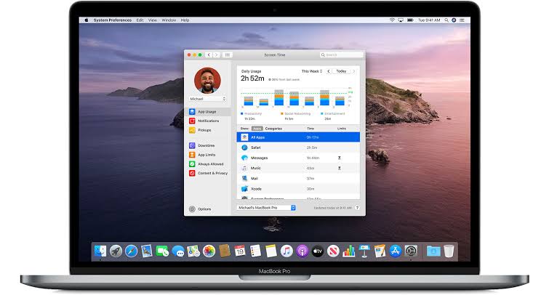Viewport: 549px width, 295px height.
Task: Open Podcasts from the Dock
Action: tap(302, 251)
